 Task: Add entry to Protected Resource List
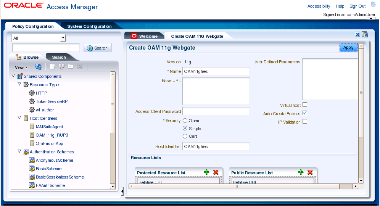point(206,172)
